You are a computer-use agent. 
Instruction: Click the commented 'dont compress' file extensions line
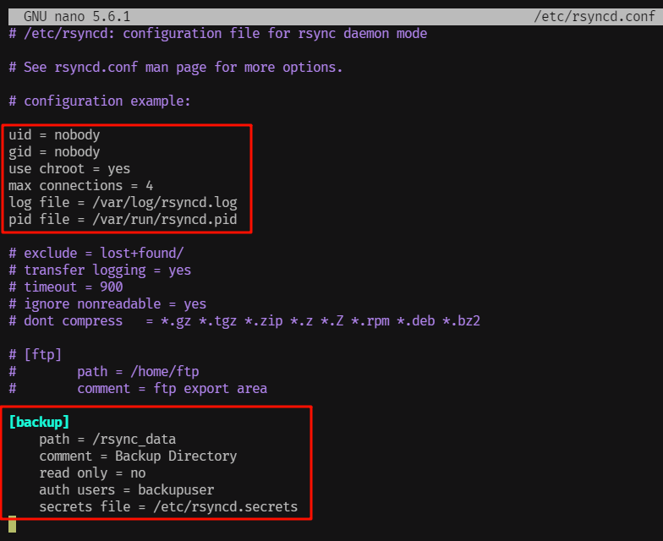click(244, 321)
